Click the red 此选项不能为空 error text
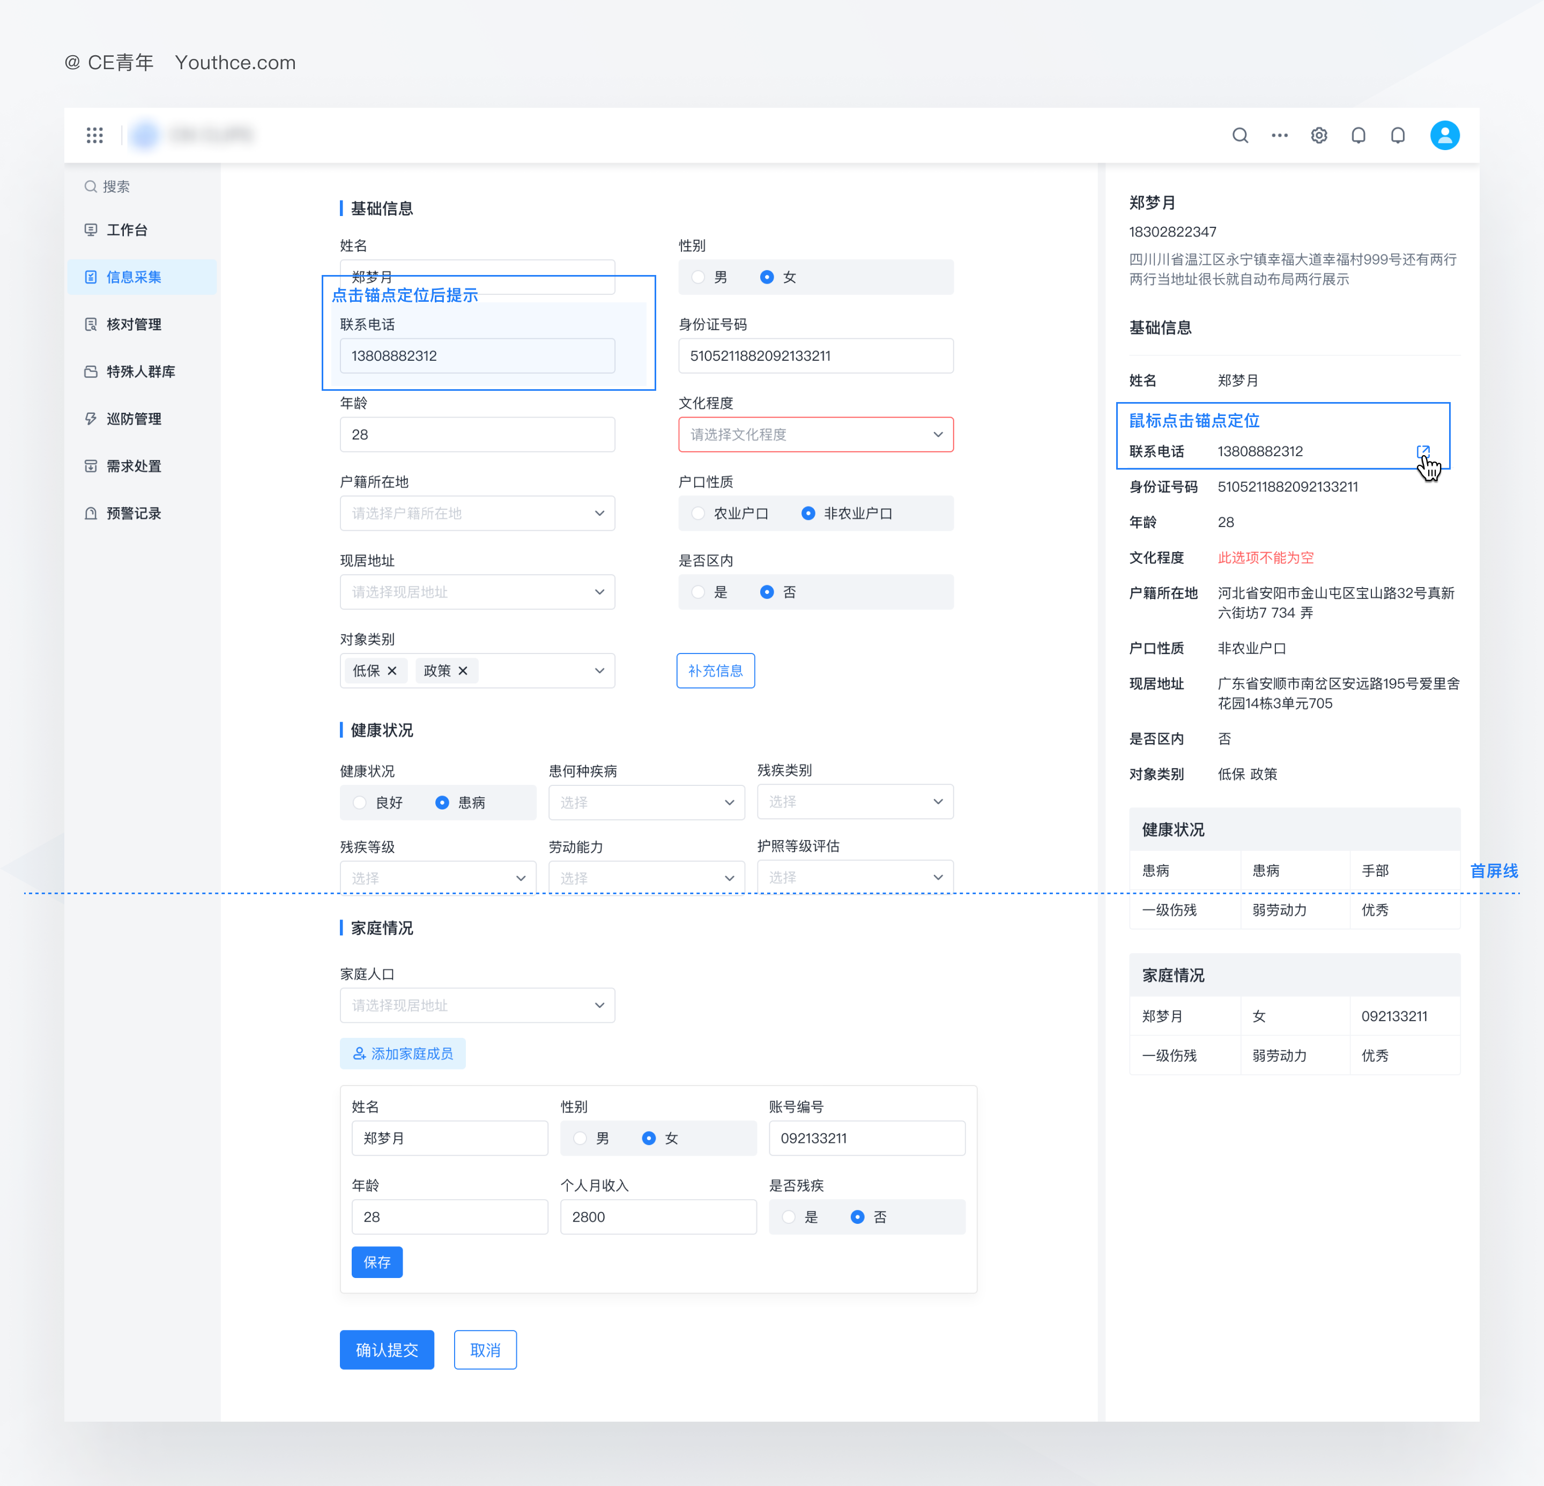The image size is (1544, 1486). coord(1265,558)
